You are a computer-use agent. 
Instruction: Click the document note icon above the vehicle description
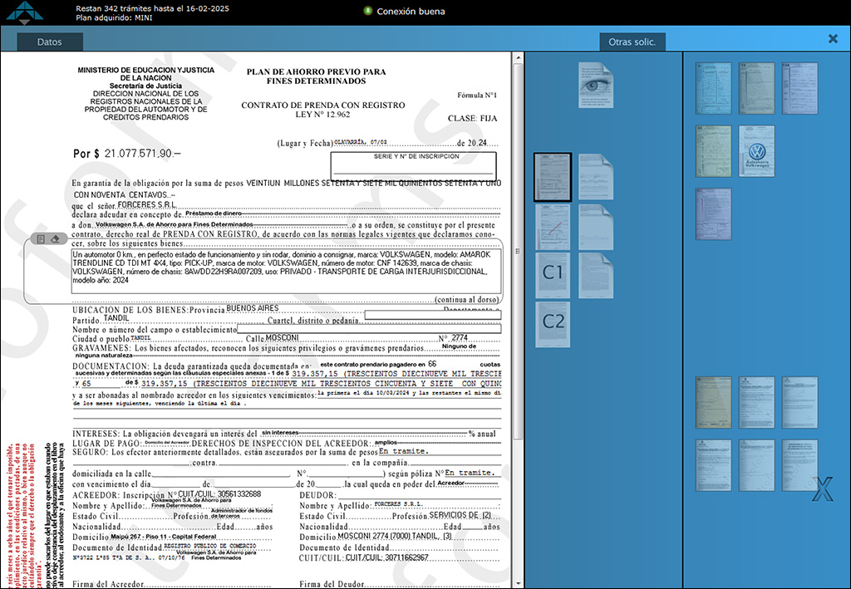pyautogui.click(x=42, y=238)
